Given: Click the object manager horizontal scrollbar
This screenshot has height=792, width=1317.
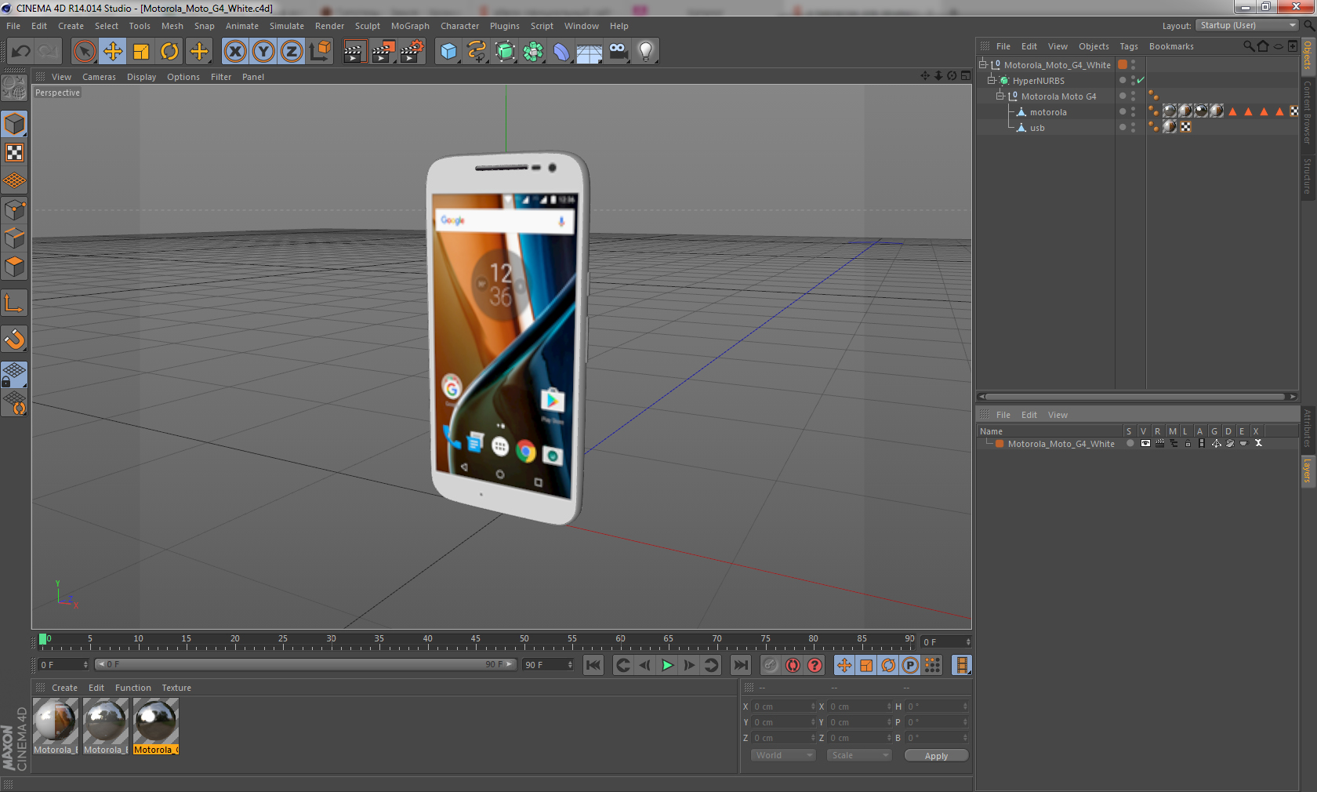Looking at the screenshot, I should 1136,397.
